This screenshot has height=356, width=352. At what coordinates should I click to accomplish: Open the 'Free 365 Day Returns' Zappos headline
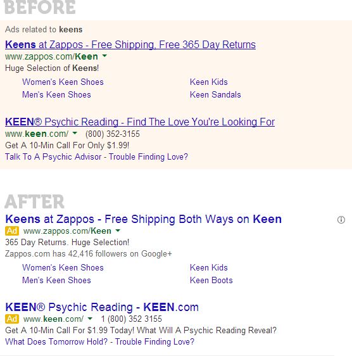coord(130,45)
